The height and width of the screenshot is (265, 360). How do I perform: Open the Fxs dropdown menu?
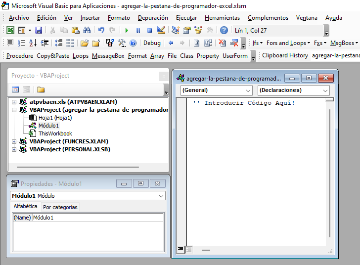[x=320, y=43]
